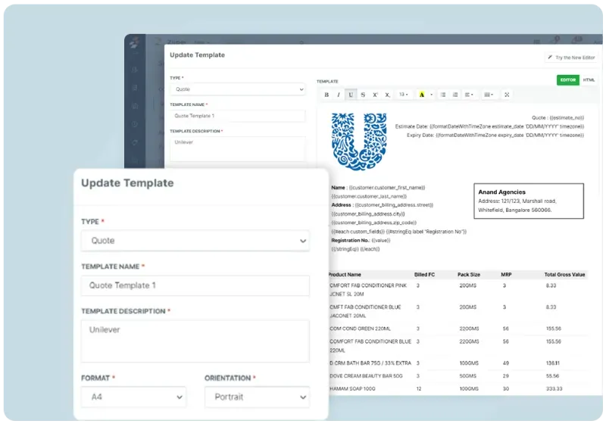This screenshot has height=424, width=606.
Task: Switch to the HTML tab
Action: 589,79
